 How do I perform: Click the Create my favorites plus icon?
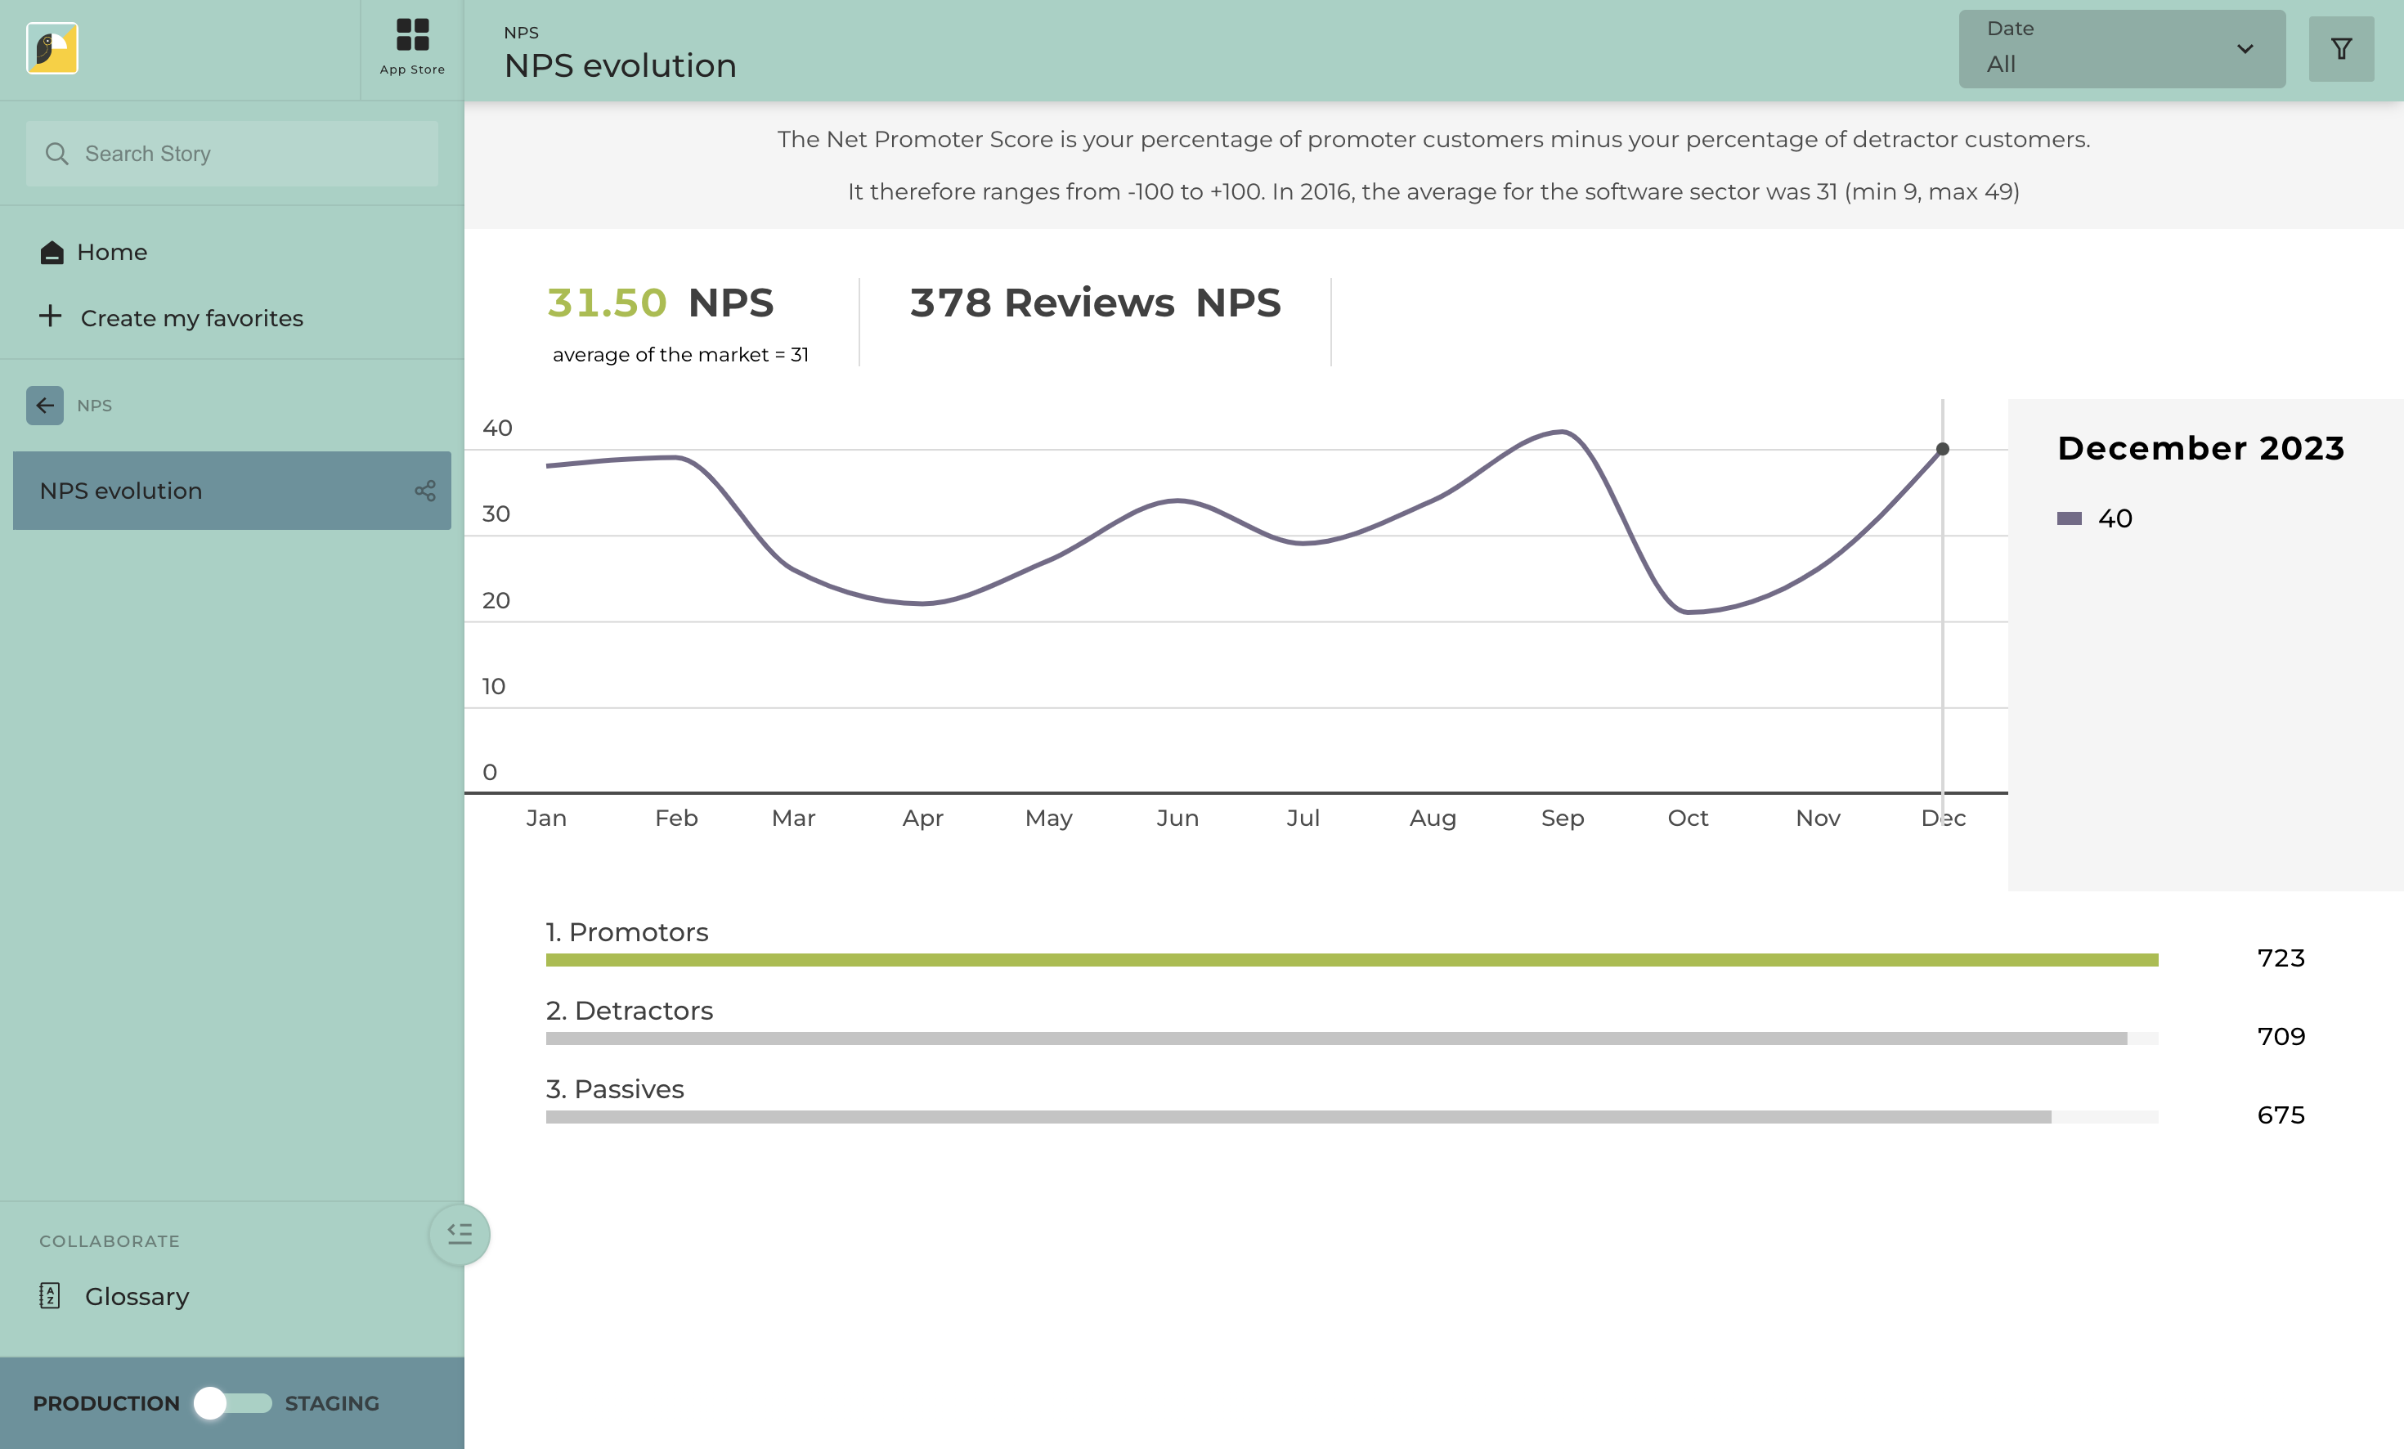click(50, 316)
